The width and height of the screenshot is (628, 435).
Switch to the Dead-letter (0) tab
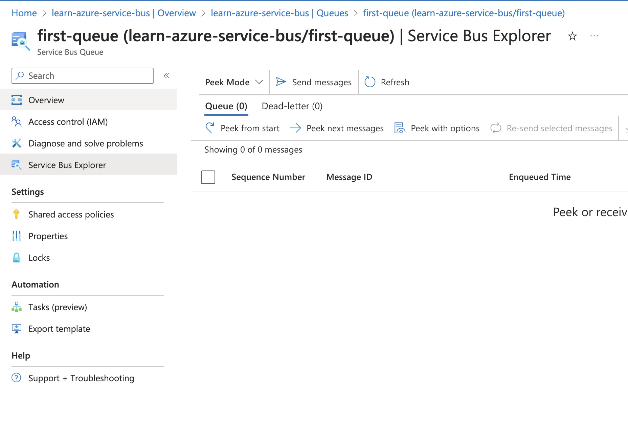(x=292, y=106)
